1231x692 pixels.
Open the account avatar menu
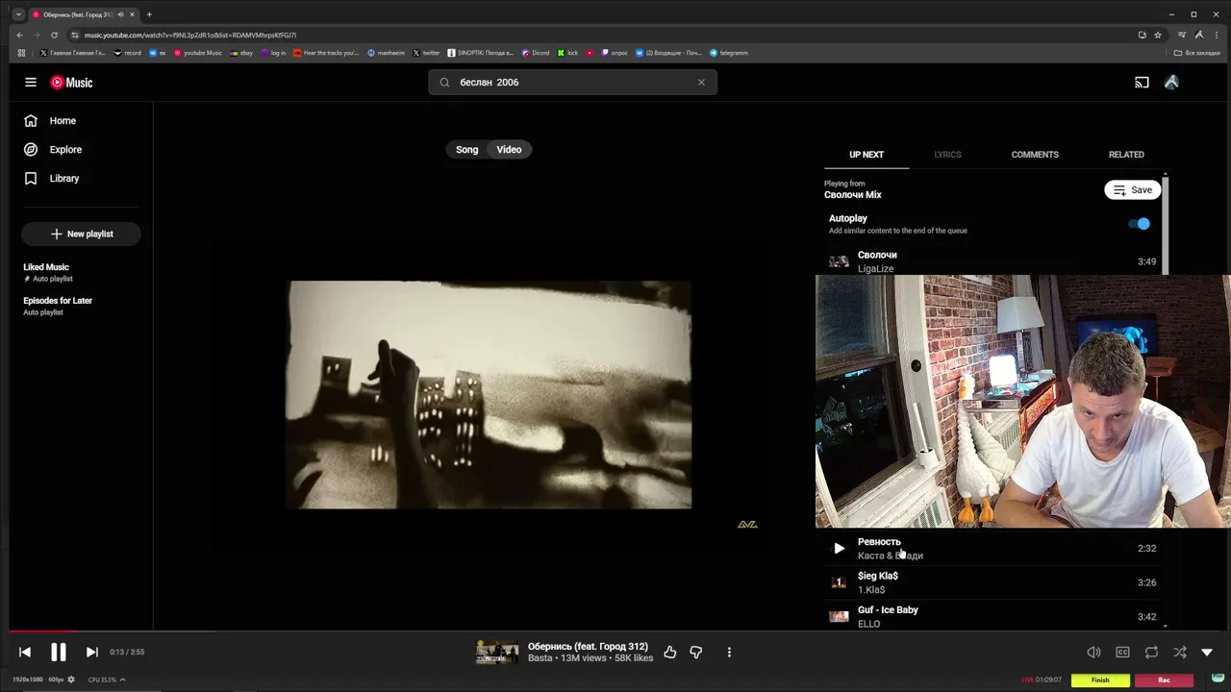coord(1171,83)
